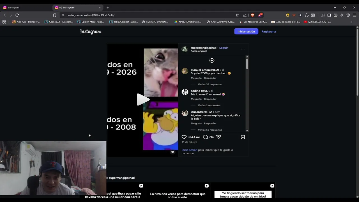
Task: Open supermangigachad username link
Action: pos(204,48)
